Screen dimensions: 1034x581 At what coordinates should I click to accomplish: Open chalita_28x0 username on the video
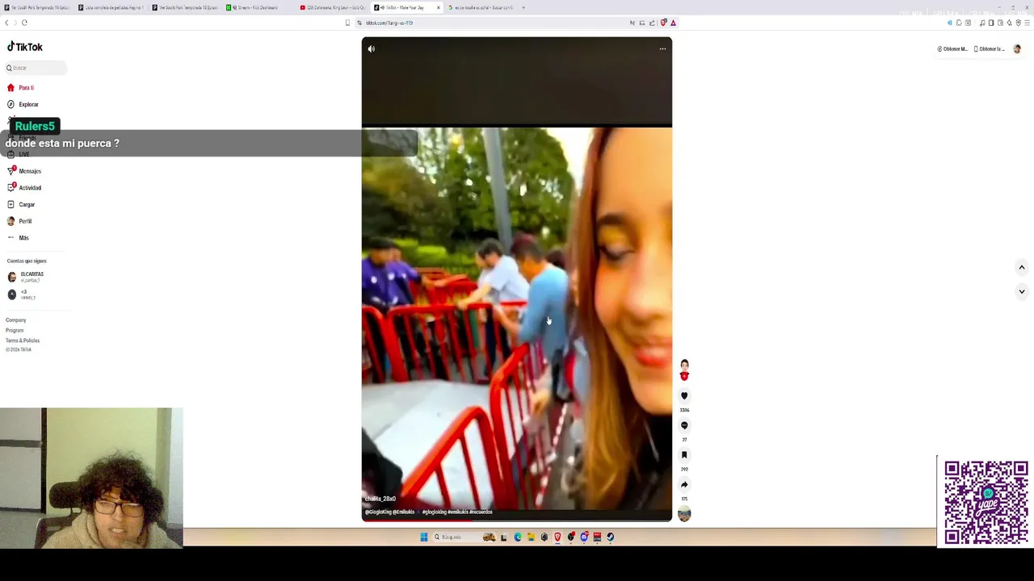pyautogui.click(x=380, y=499)
